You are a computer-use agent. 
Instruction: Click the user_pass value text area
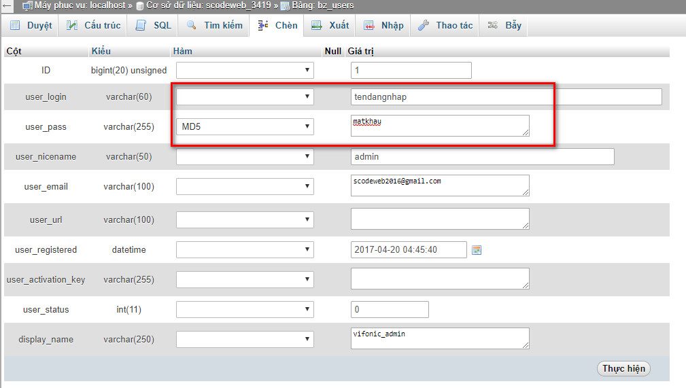[439, 126]
